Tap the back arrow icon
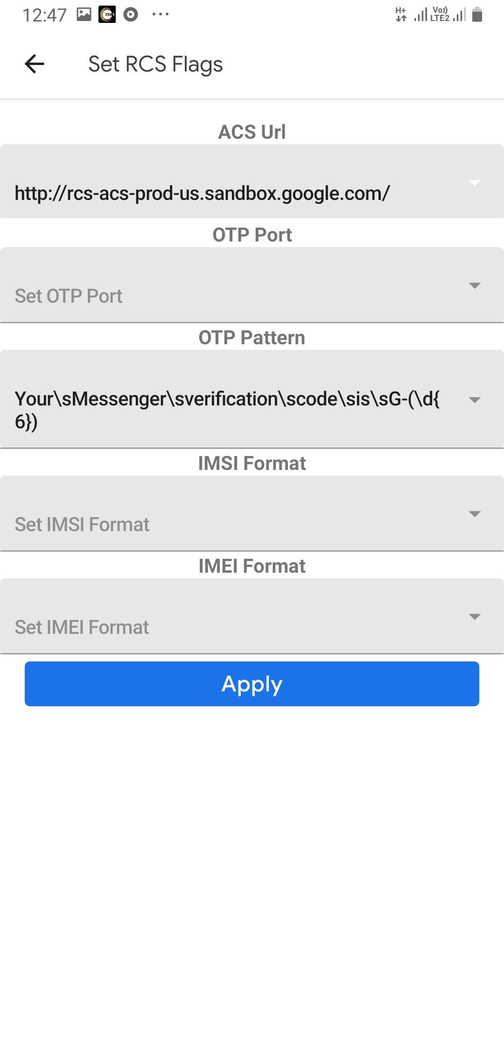This screenshot has width=504, height=1037. [35, 64]
